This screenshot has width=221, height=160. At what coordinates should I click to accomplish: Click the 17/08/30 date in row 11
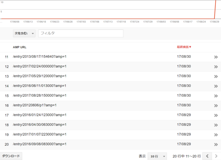pyautogui.click(x=184, y=57)
